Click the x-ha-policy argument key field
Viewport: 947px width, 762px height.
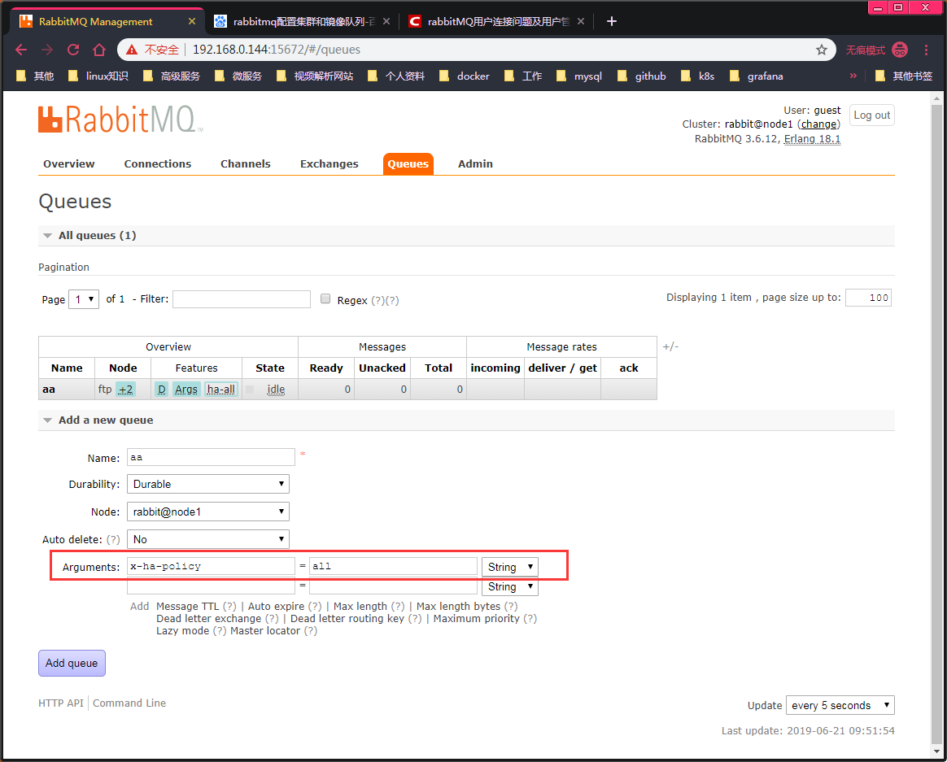tap(211, 566)
